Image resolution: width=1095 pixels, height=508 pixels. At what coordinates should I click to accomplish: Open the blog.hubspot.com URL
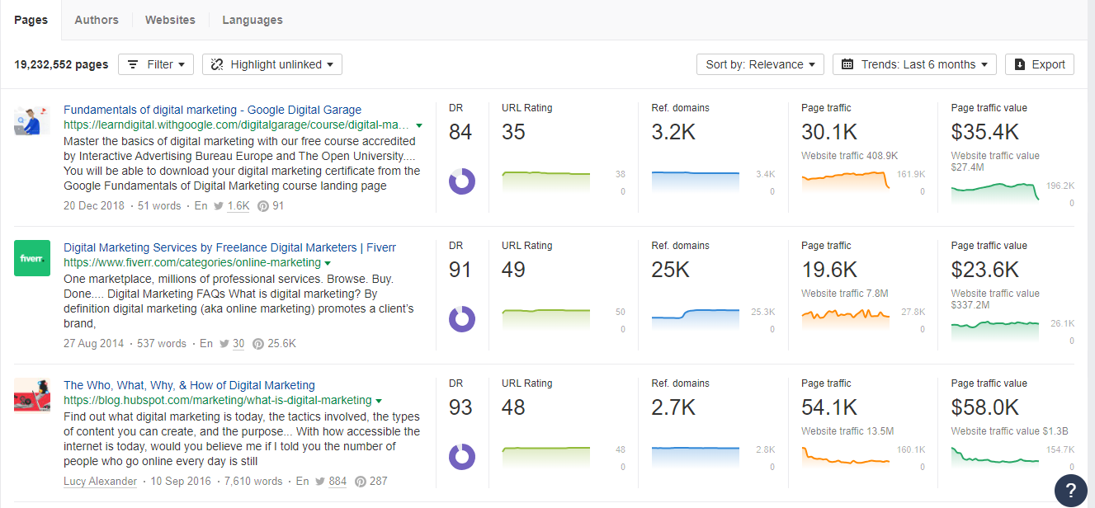click(x=218, y=401)
